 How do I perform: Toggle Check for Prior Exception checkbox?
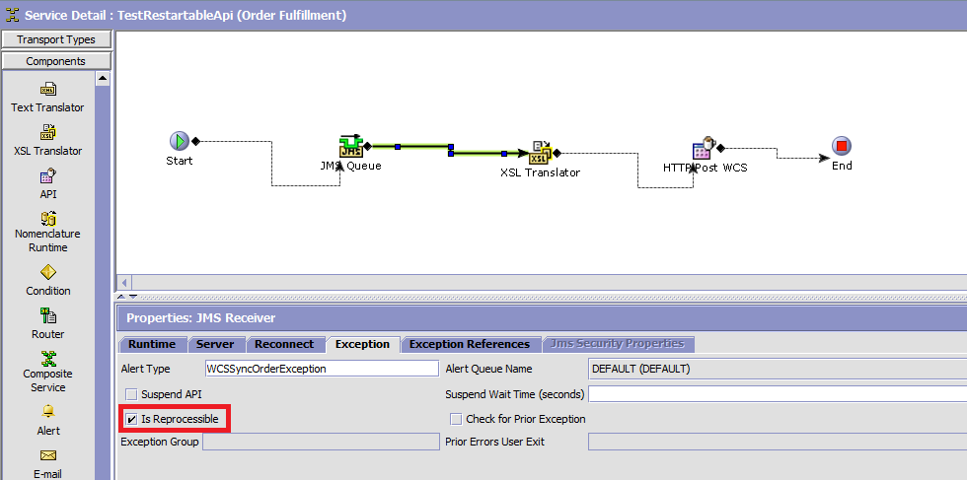click(456, 419)
